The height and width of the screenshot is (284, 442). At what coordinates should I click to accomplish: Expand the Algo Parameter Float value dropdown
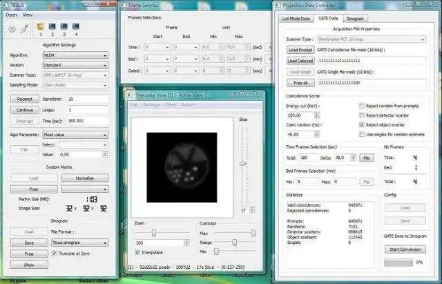[x=75, y=135]
